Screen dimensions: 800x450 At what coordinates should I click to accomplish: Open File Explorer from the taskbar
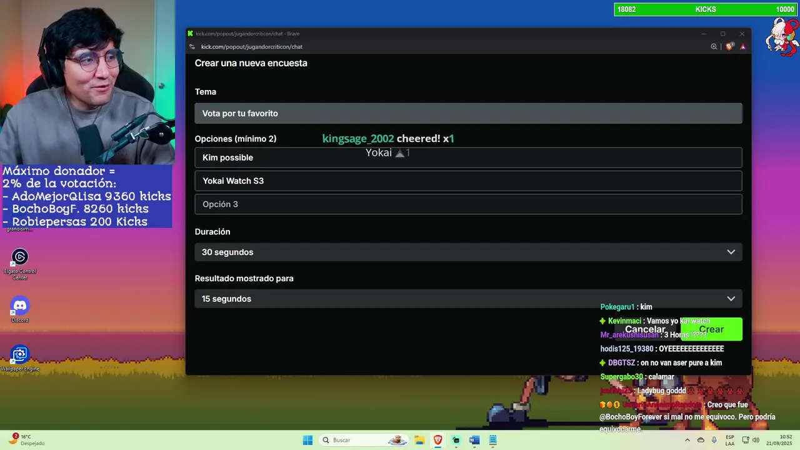[419, 440]
